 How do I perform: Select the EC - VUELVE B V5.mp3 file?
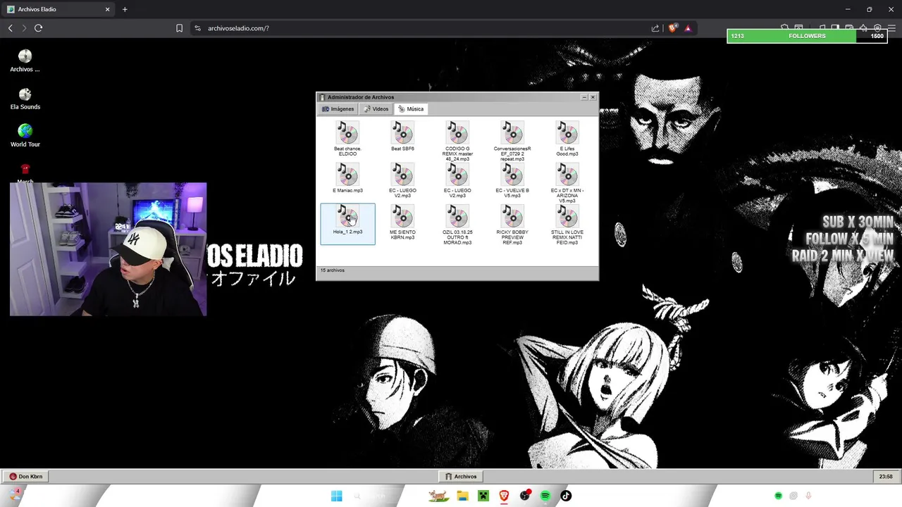(512, 180)
